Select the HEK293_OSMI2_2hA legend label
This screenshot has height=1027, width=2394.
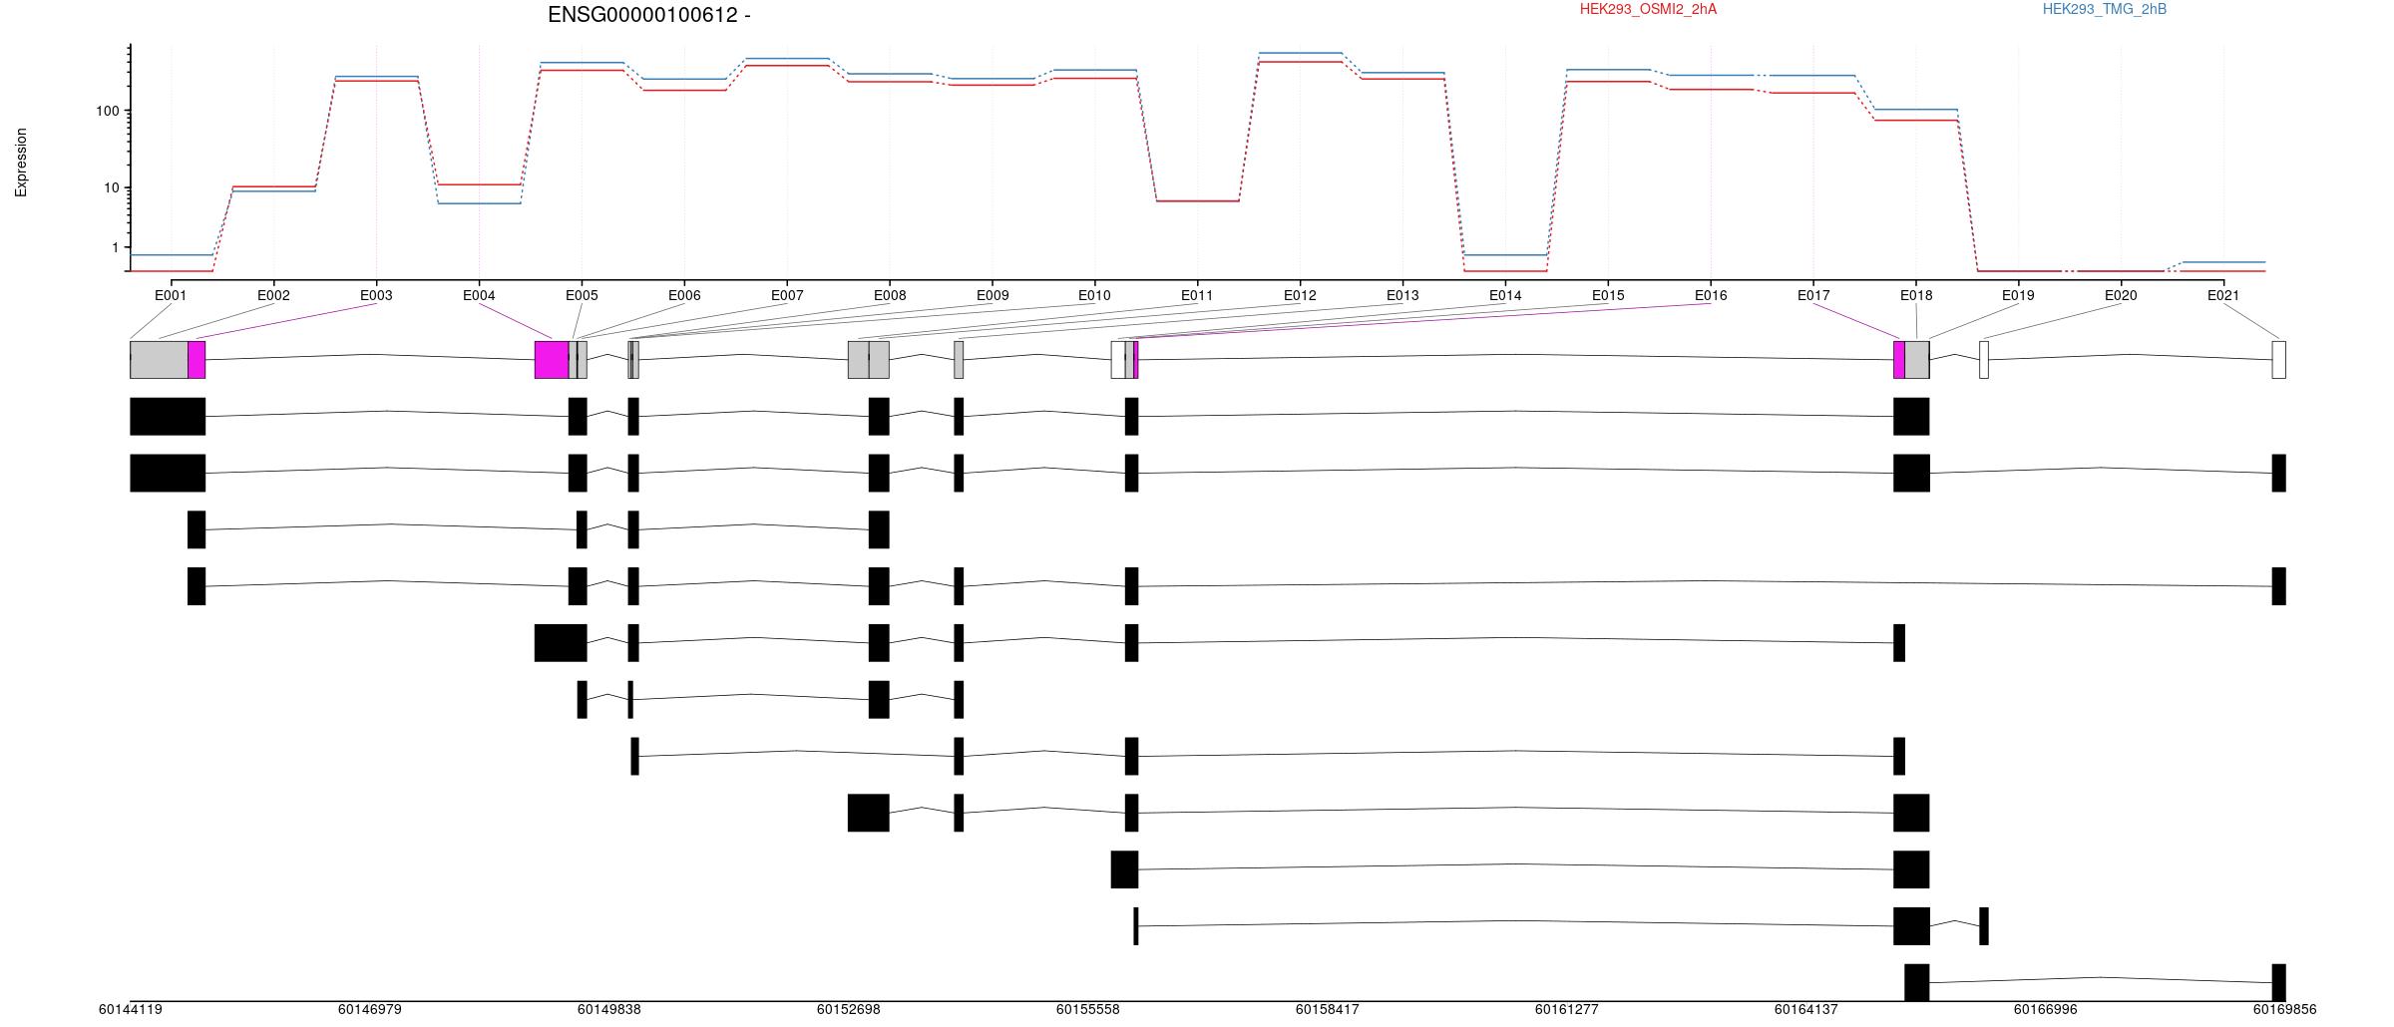[x=1648, y=9]
